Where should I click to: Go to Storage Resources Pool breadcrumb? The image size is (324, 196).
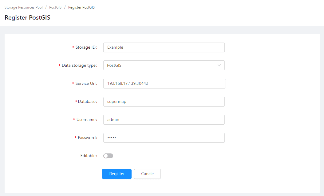pyautogui.click(x=24, y=7)
